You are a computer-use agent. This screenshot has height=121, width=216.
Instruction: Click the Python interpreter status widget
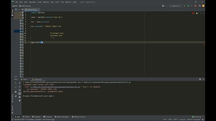coord(194,120)
